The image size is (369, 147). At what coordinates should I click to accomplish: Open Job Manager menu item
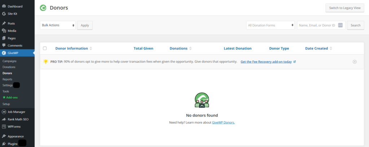click(x=17, y=112)
